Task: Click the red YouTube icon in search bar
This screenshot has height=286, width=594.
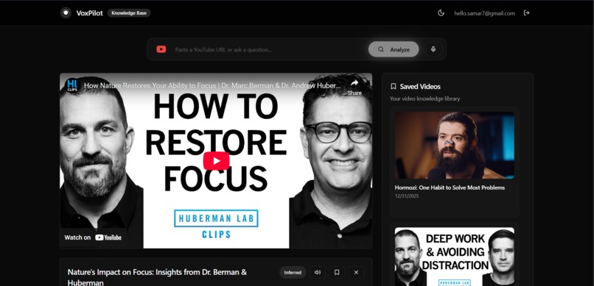Action: pyautogui.click(x=161, y=49)
